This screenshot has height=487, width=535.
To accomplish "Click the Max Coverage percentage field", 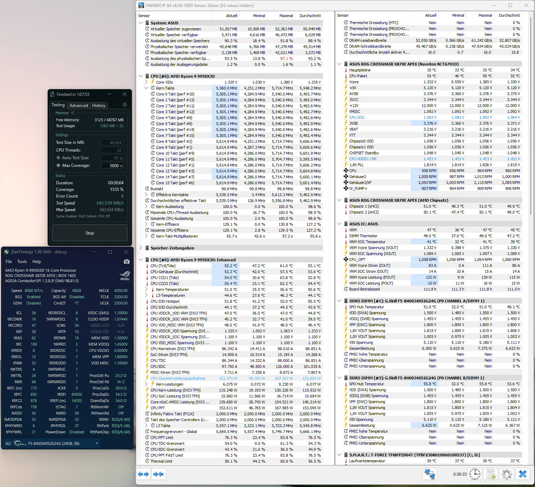I will 112,165.
